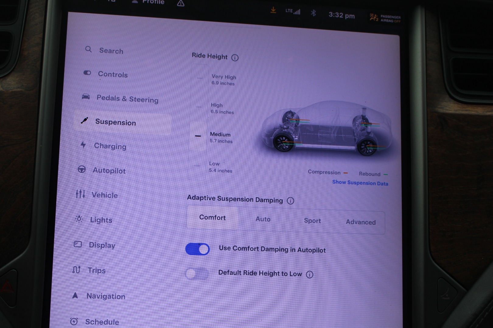Select Auto damping mode

coord(263,219)
